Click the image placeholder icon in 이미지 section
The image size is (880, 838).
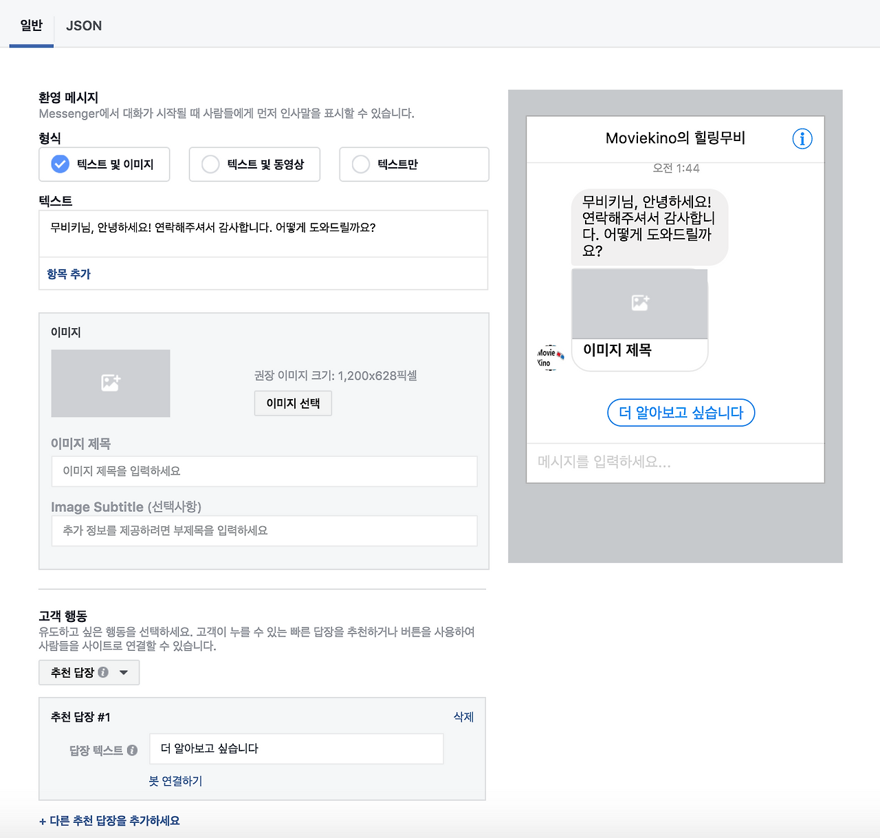tap(110, 383)
